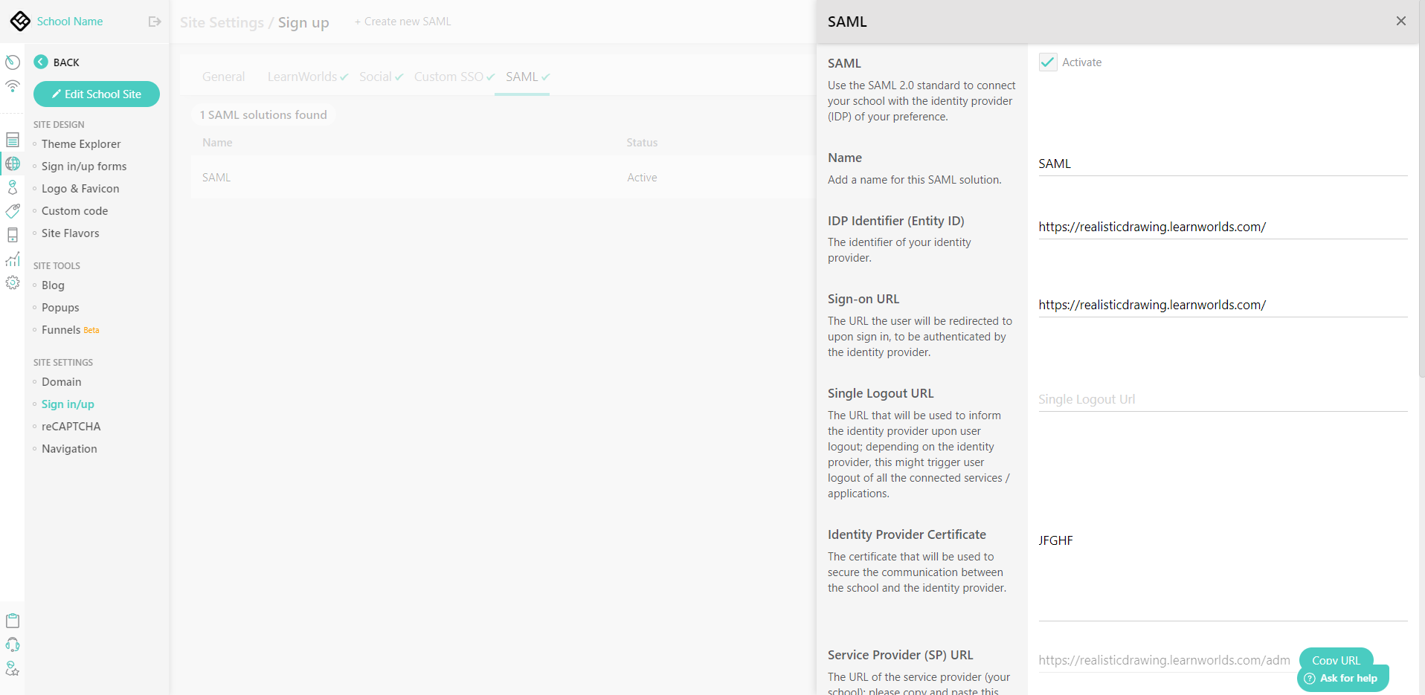Open the Social tab
Image resolution: width=1425 pixels, height=695 pixels.
376,77
